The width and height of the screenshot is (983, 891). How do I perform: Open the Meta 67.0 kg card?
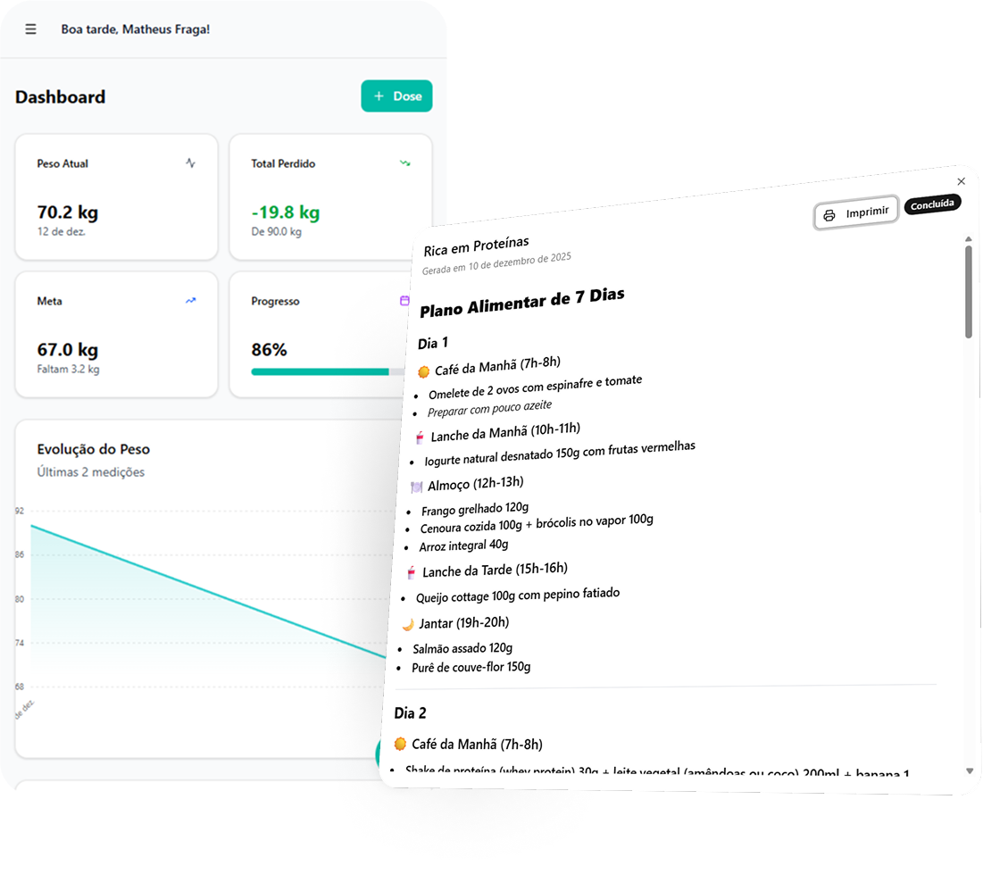[x=117, y=334]
